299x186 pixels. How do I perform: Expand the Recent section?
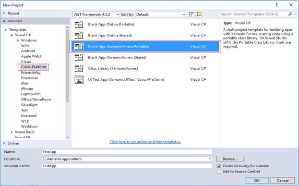[x=4, y=13]
